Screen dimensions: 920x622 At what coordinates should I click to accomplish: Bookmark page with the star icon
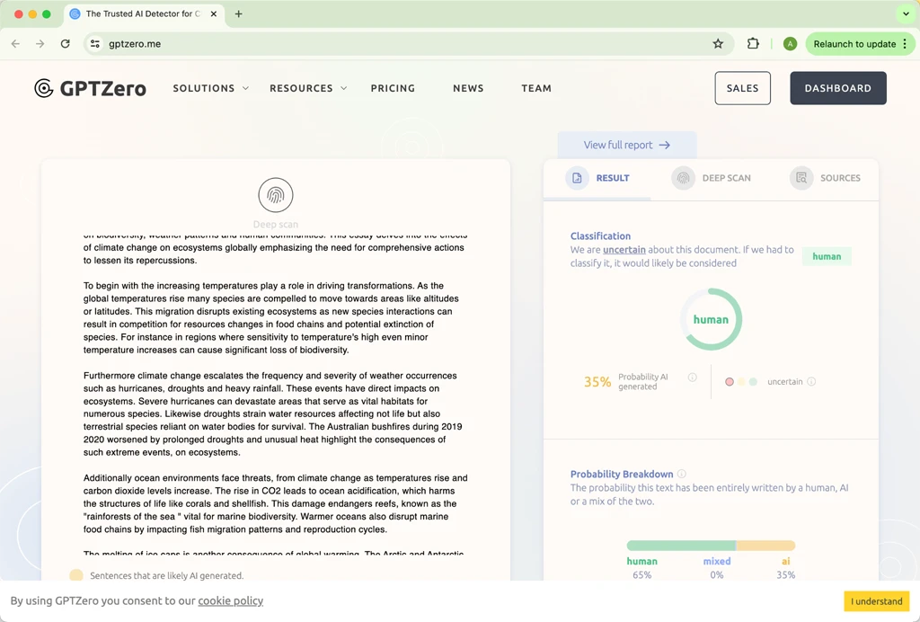[x=718, y=43]
